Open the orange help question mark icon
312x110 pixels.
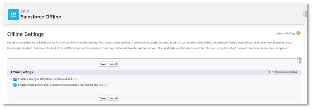click(x=298, y=33)
